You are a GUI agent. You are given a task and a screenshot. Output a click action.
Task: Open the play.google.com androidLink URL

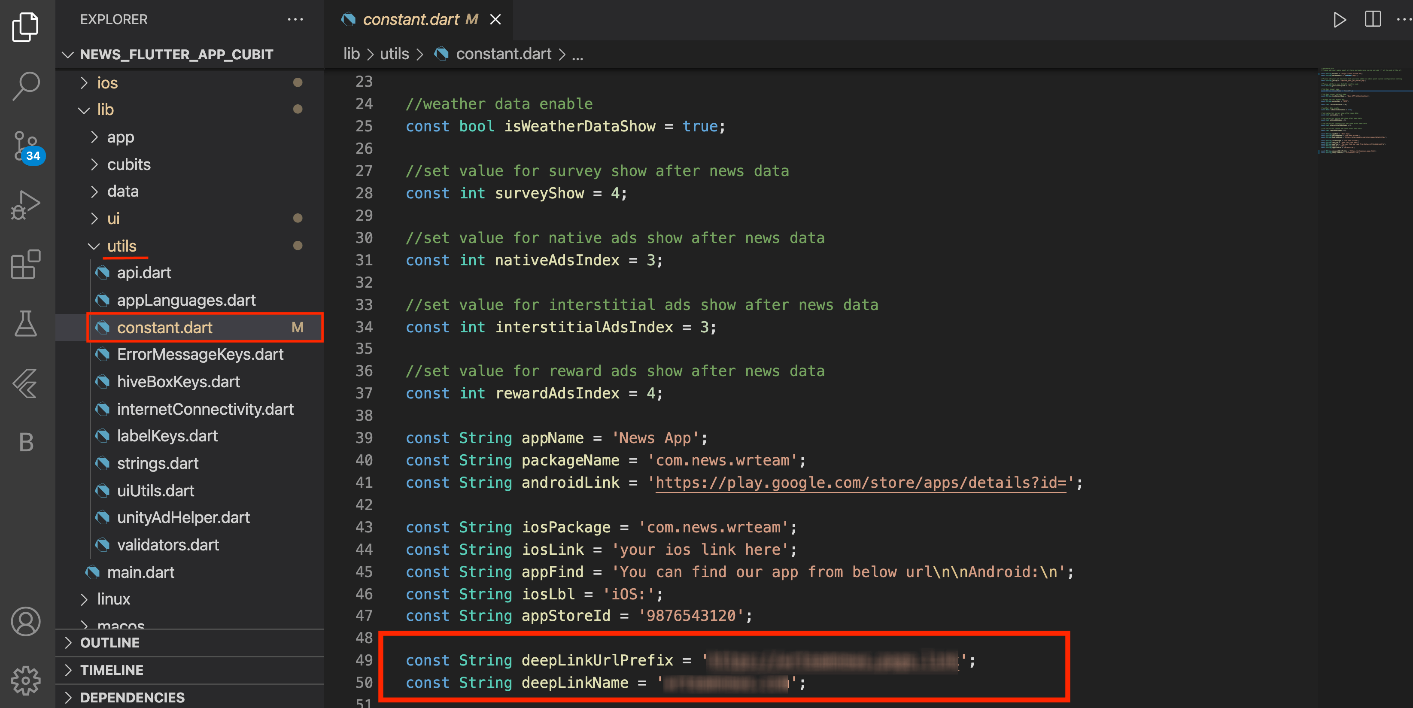pyautogui.click(x=860, y=483)
